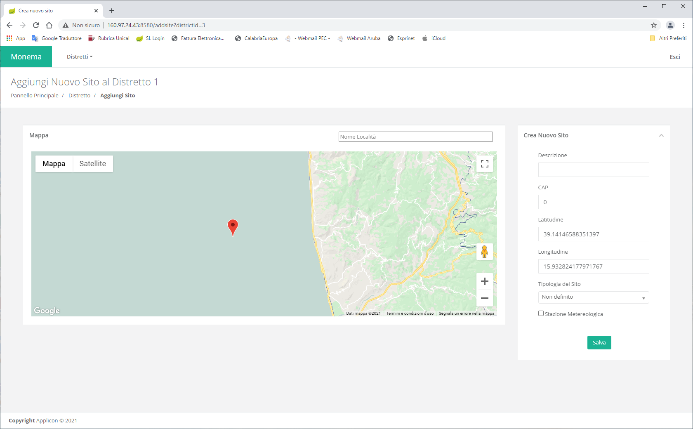Bookmark this page with star icon

tap(654, 25)
